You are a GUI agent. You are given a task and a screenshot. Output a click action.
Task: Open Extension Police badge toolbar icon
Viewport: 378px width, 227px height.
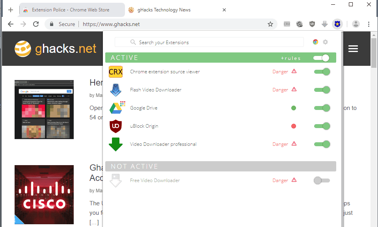coord(337,24)
